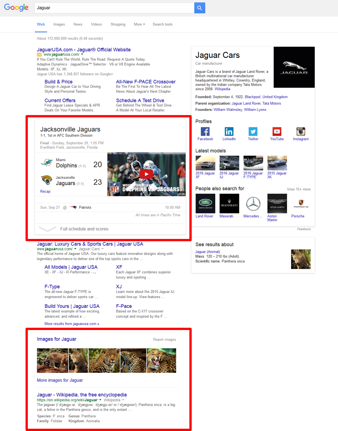Open More images for Jaguar link

click(60, 380)
